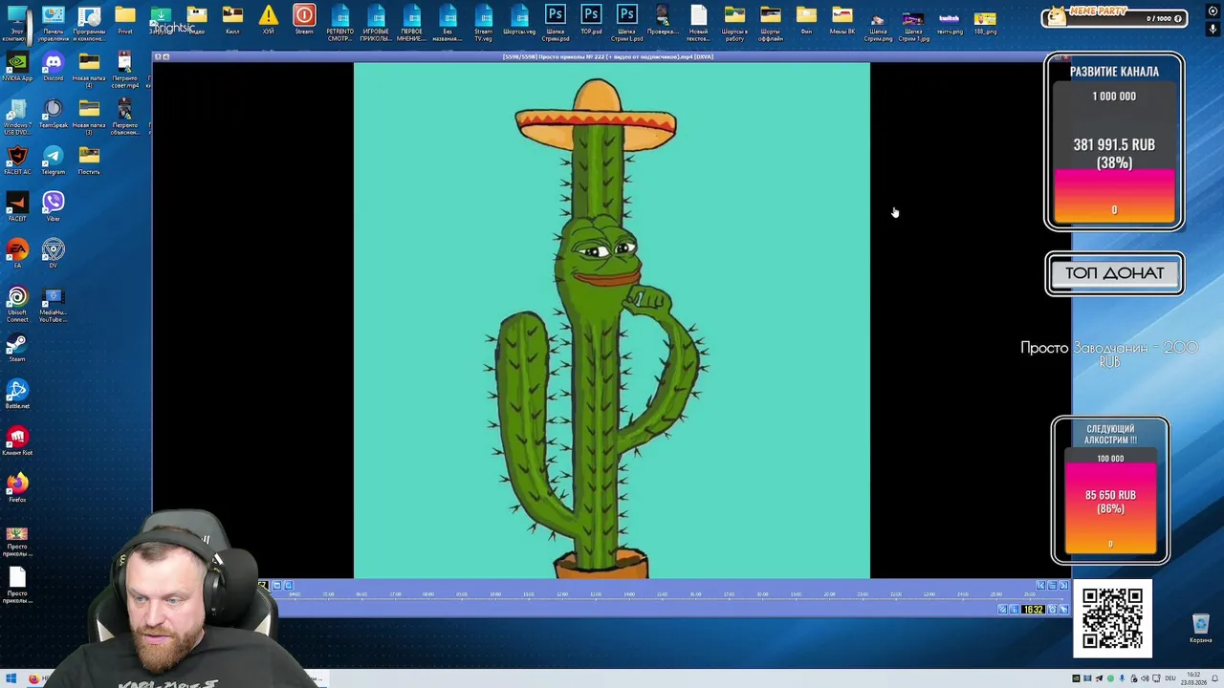Open the Шорты в работу folder
This screenshot has width=1224, height=688.
pyautogui.click(x=734, y=23)
